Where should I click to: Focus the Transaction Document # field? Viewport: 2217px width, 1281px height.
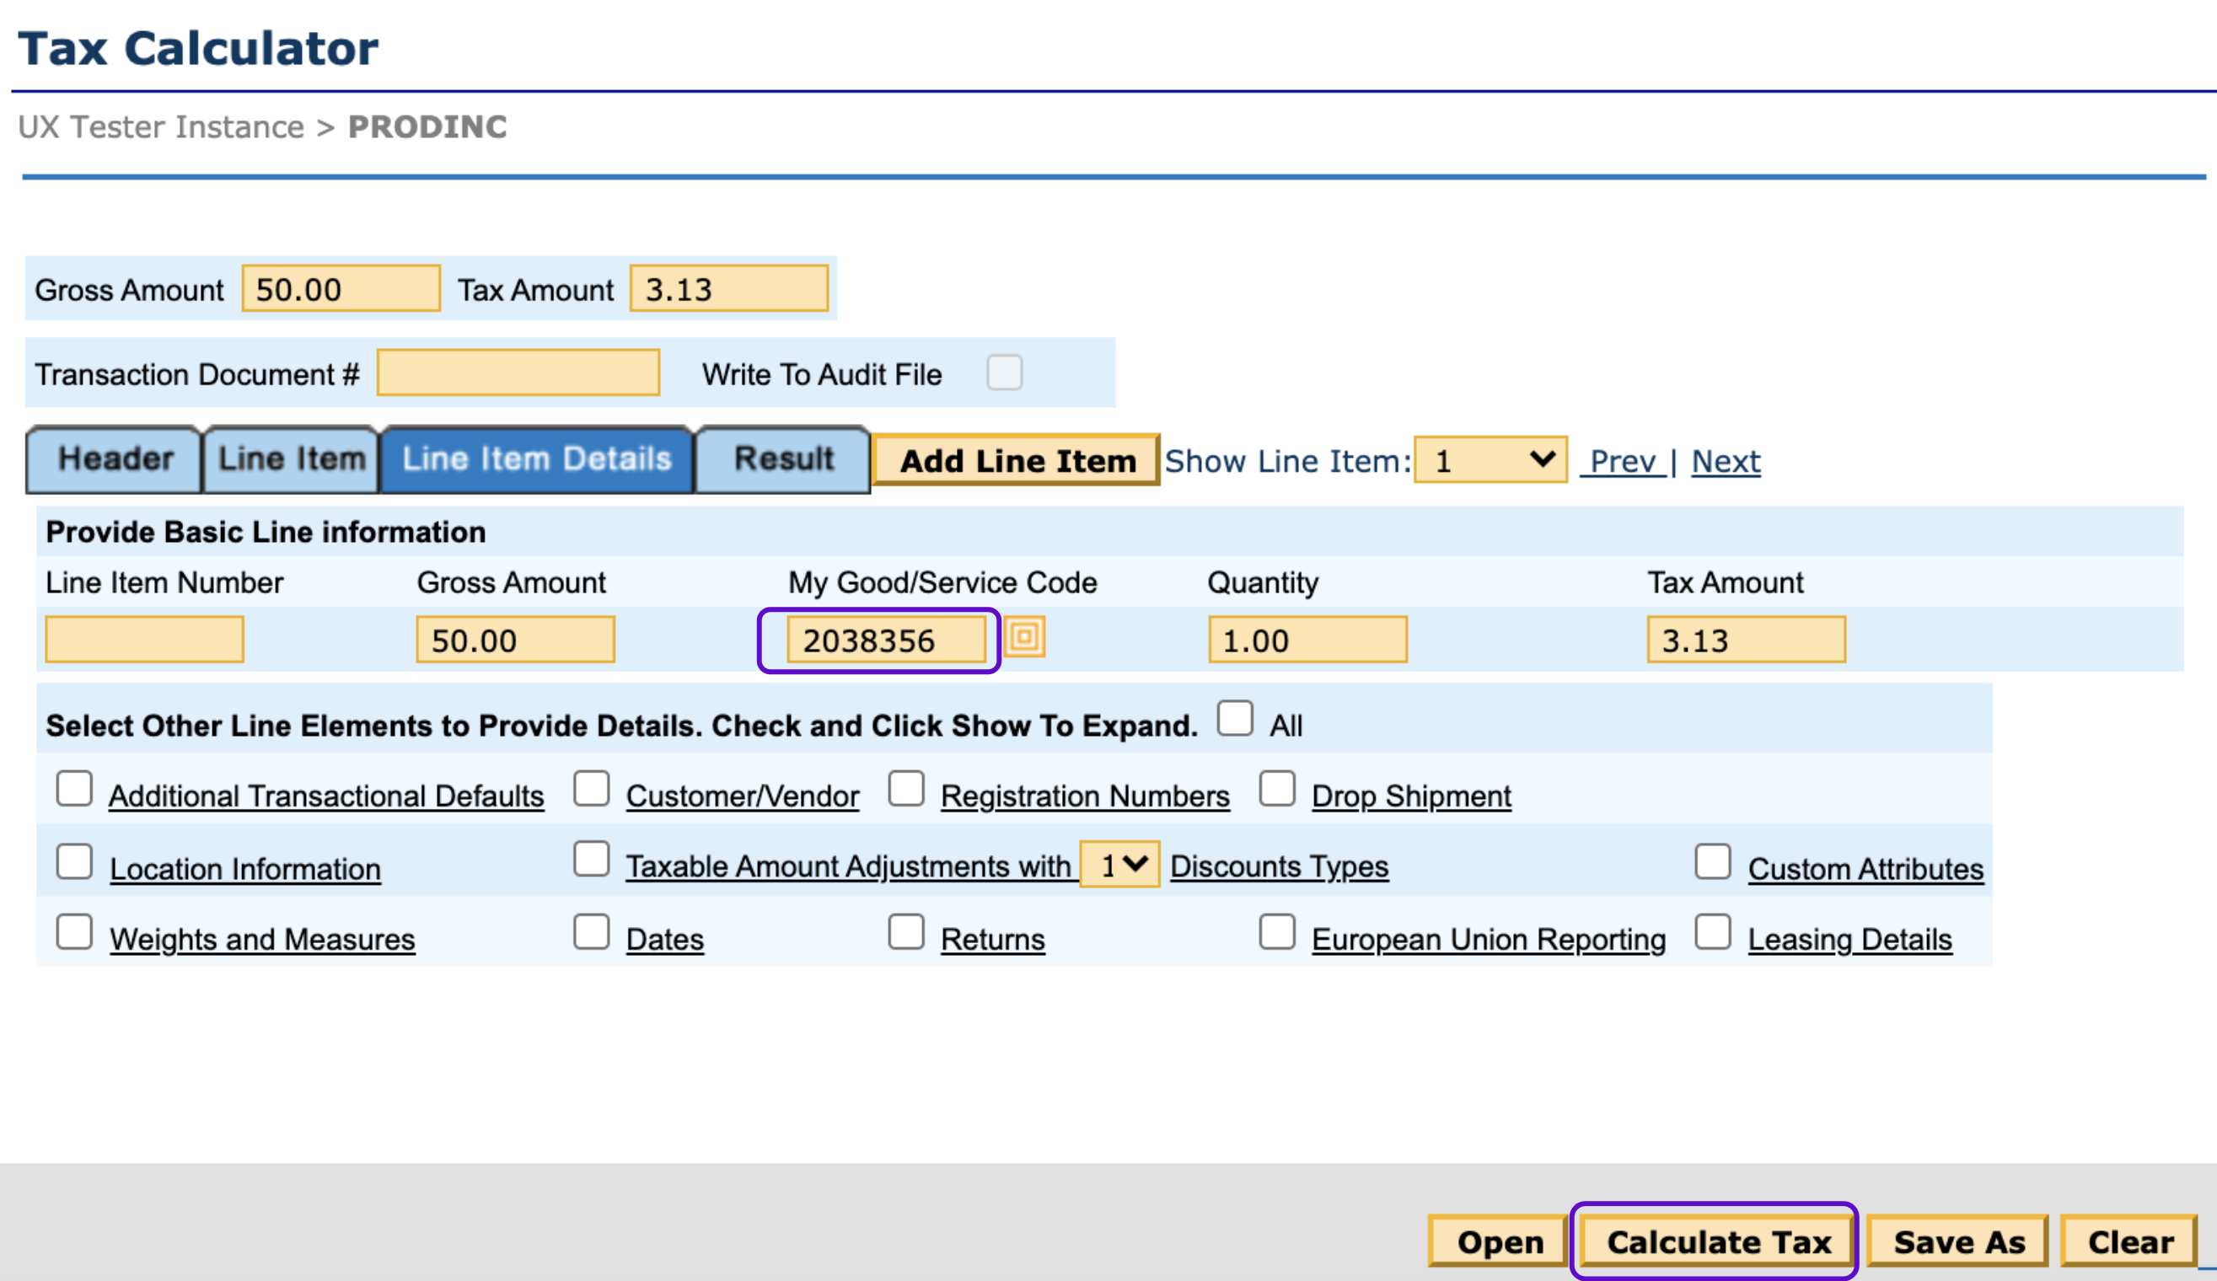tap(518, 373)
